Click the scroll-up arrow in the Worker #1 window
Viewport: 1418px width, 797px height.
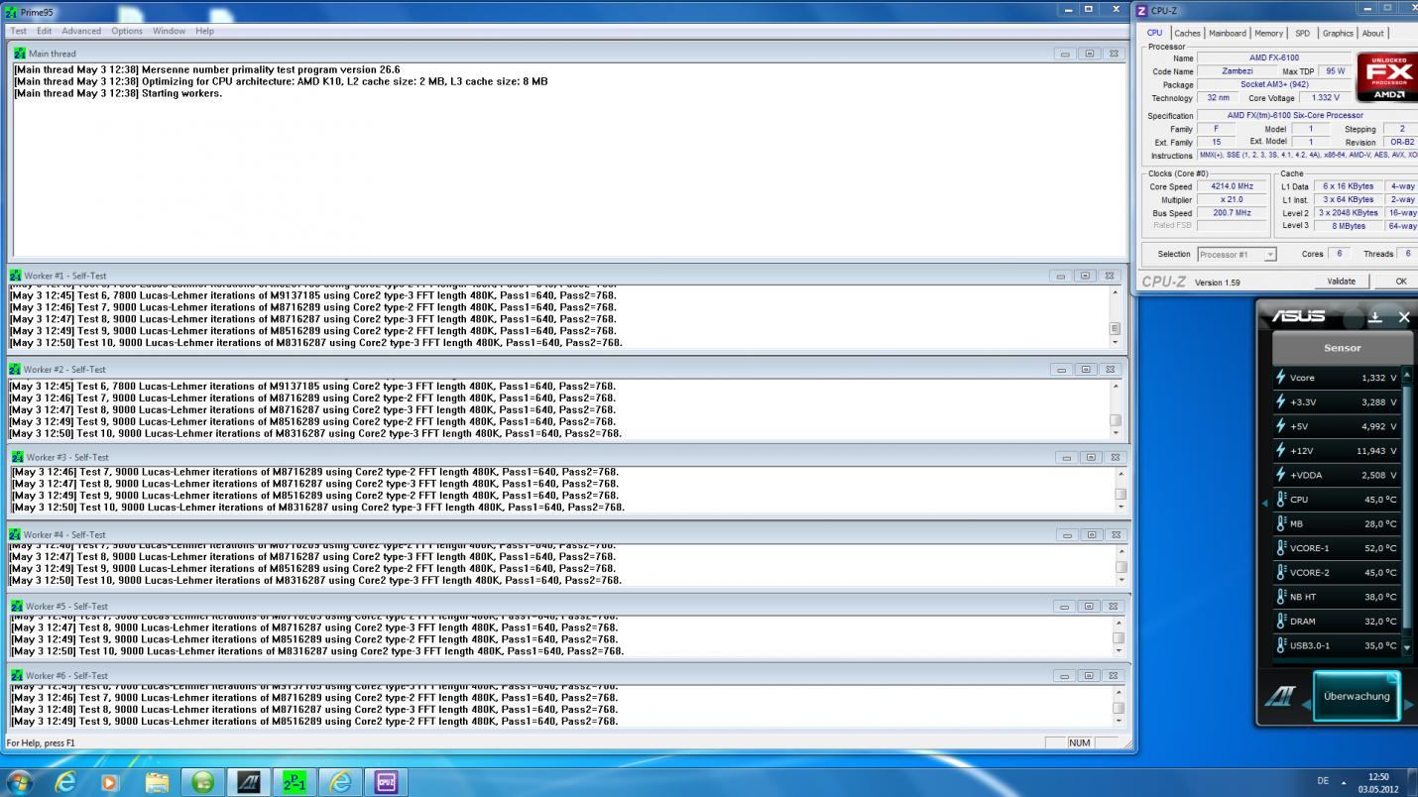[x=1115, y=292]
